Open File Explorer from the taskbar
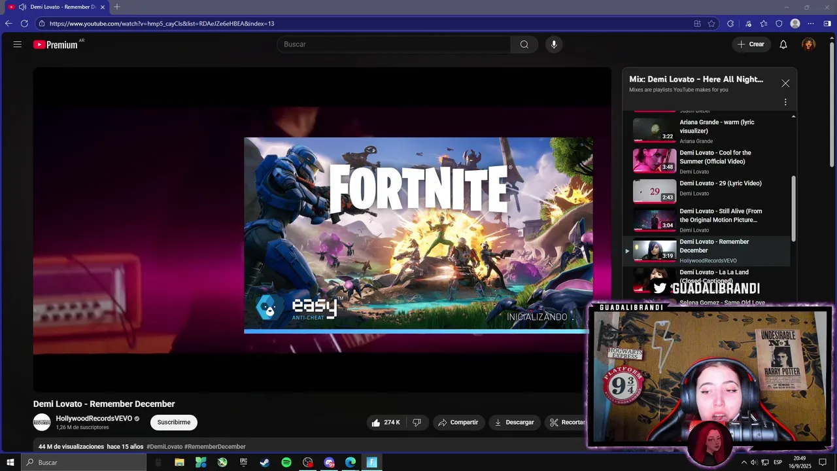Screen dimensions: 837x471 179,462
